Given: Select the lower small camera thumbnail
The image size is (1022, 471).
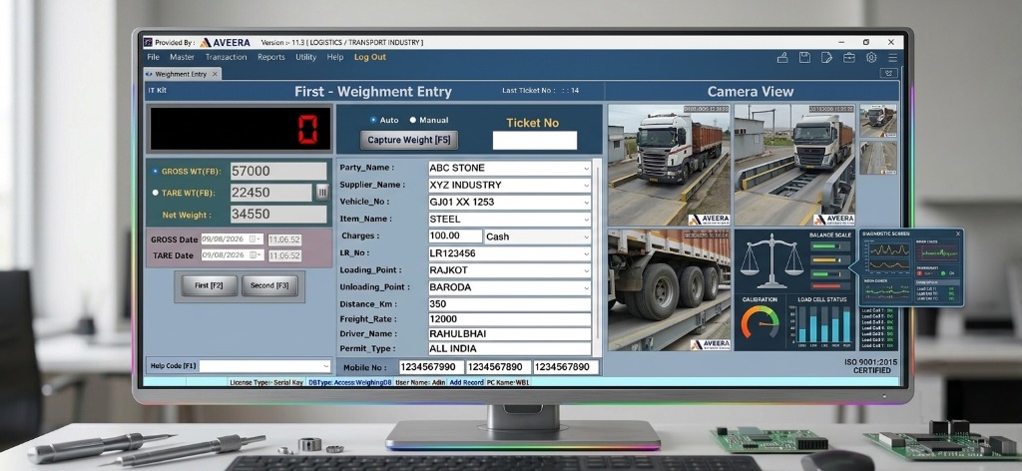Looking at the screenshot, I should click(878, 159).
